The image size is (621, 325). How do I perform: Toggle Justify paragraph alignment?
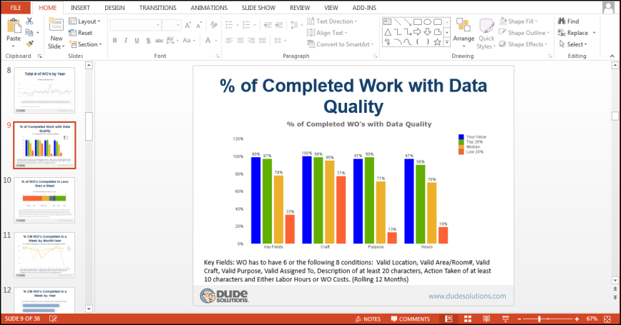[x=263, y=40]
